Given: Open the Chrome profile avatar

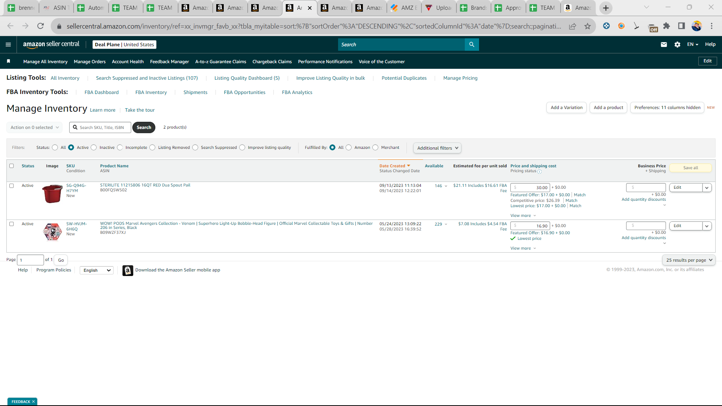Looking at the screenshot, I should tap(696, 26).
